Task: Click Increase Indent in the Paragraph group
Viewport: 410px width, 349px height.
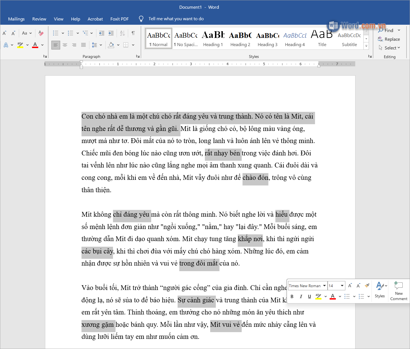Action: click(x=111, y=33)
